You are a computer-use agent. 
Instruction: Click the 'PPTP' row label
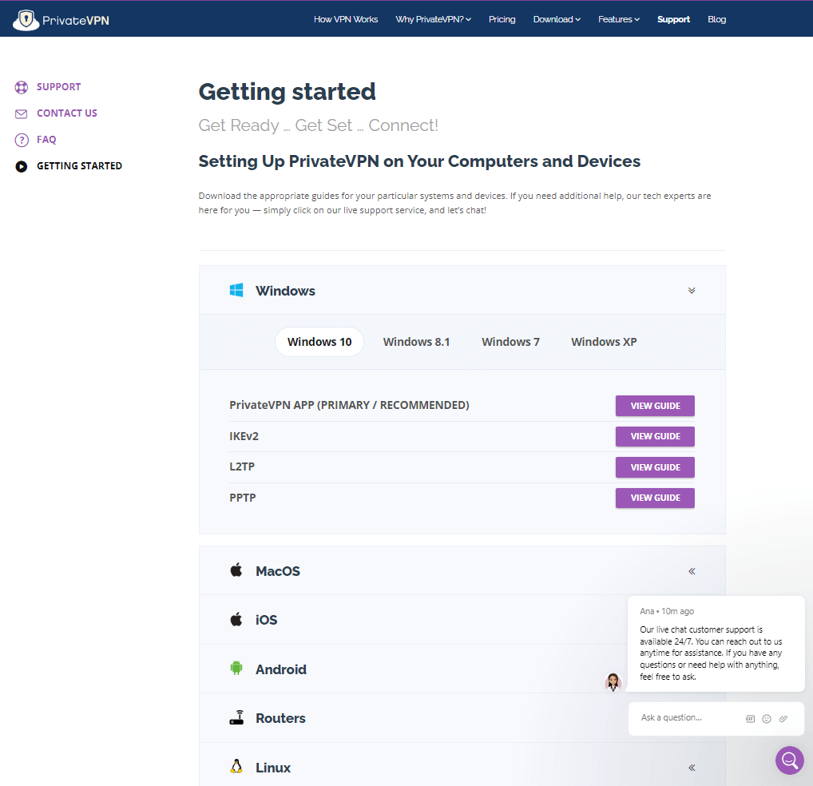tap(242, 498)
